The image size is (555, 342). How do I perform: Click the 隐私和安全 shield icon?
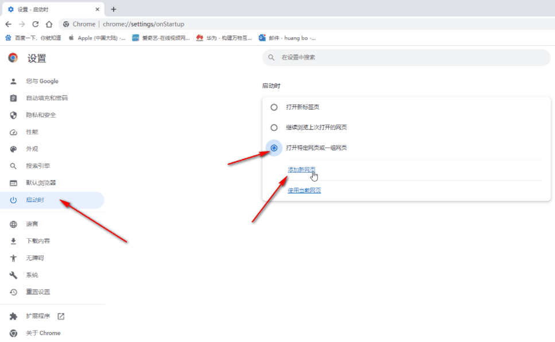click(x=13, y=115)
